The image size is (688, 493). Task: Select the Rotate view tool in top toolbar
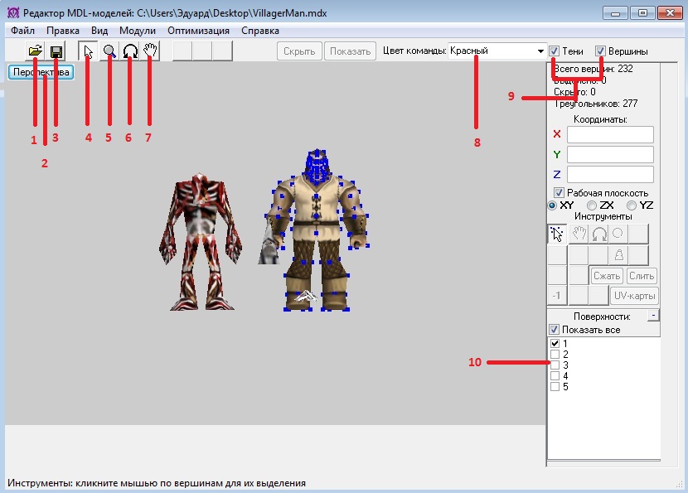[129, 51]
